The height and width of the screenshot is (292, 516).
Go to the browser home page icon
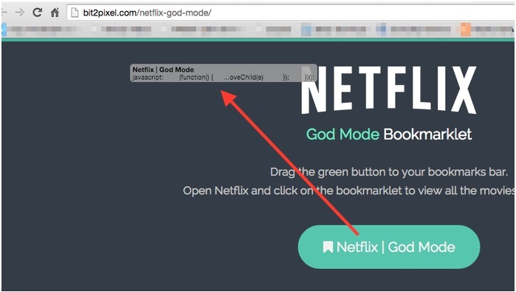click(55, 13)
